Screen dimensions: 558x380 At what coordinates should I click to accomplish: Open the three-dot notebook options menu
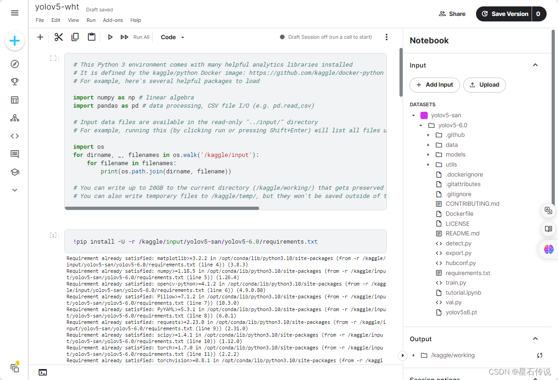387,37
